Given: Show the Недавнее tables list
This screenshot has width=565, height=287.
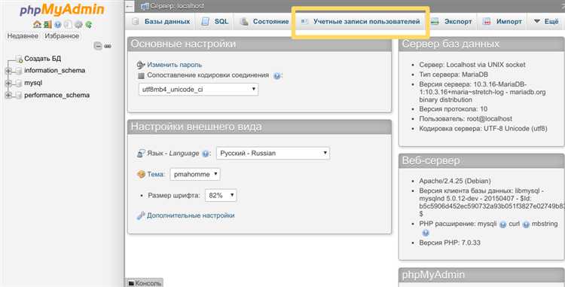Looking at the screenshot, I should pyautogui.click(x=23, y=36).
